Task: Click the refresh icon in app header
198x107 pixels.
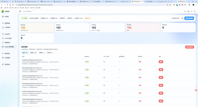Action: click(185, 11)
